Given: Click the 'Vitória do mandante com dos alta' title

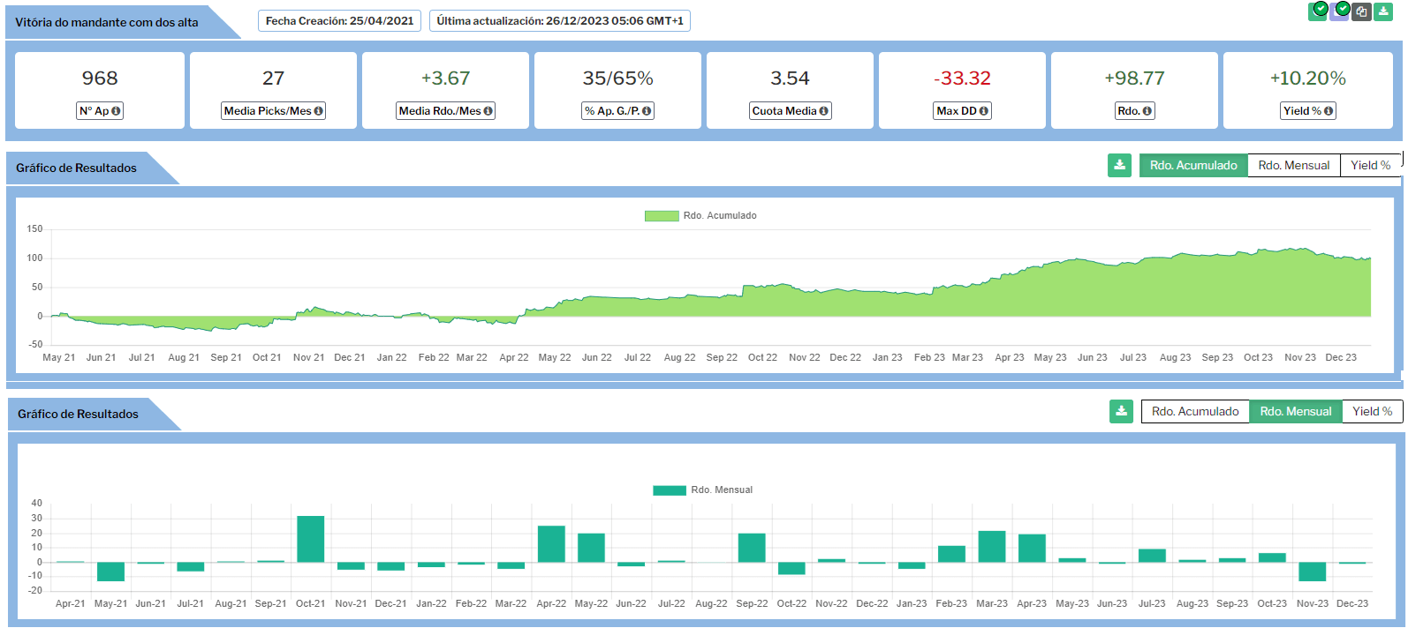Looking at the screenshot, I should (x=107, y=22).
